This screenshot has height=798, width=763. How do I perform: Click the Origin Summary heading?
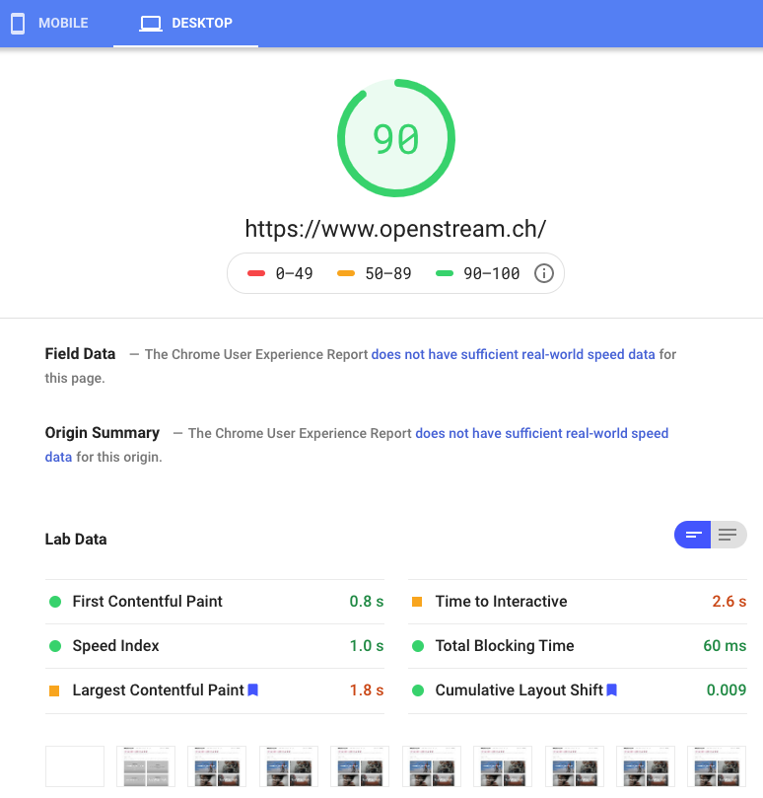point(103,432)
